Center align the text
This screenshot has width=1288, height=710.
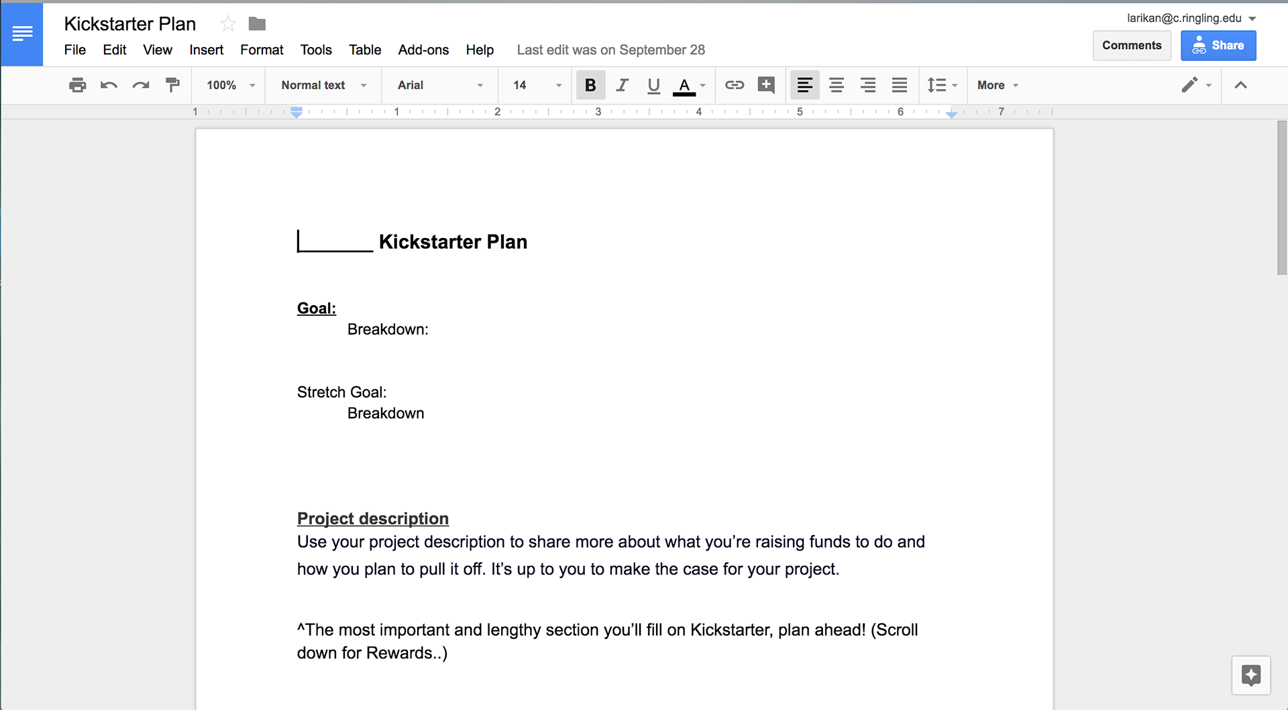[x=836, y=85]
